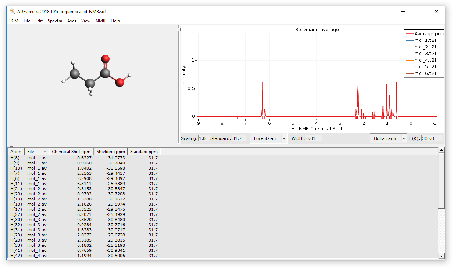Image resolution: width=453 pixels, height=268 pixels.
Task: Click the red oxygen atom at top of molecule
Action: click(x=106, y=59)
